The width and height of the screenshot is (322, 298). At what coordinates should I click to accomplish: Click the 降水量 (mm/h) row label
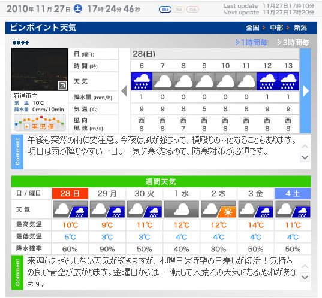pyautogui.click(x=93, y=97)
